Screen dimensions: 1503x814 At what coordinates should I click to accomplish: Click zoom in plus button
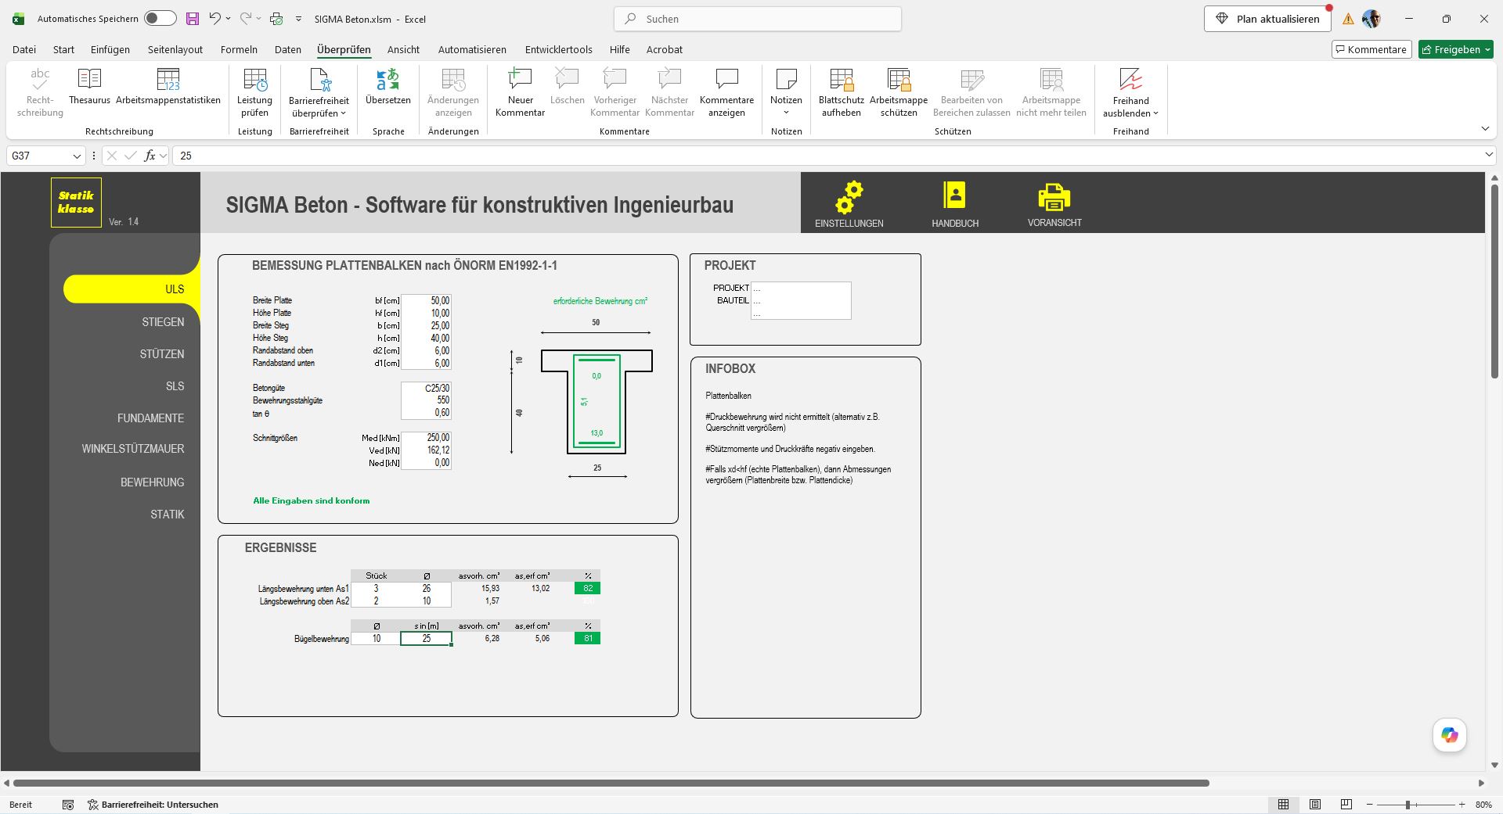(x=1461, y=805)
